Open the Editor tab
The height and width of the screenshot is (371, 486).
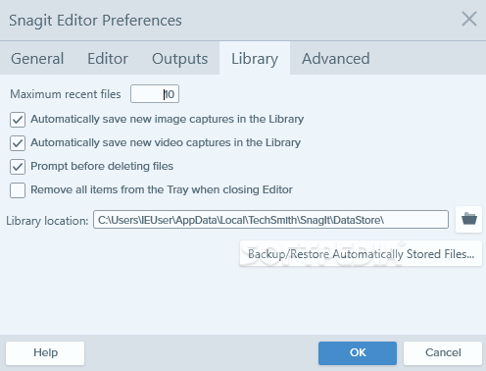(108, 59)
